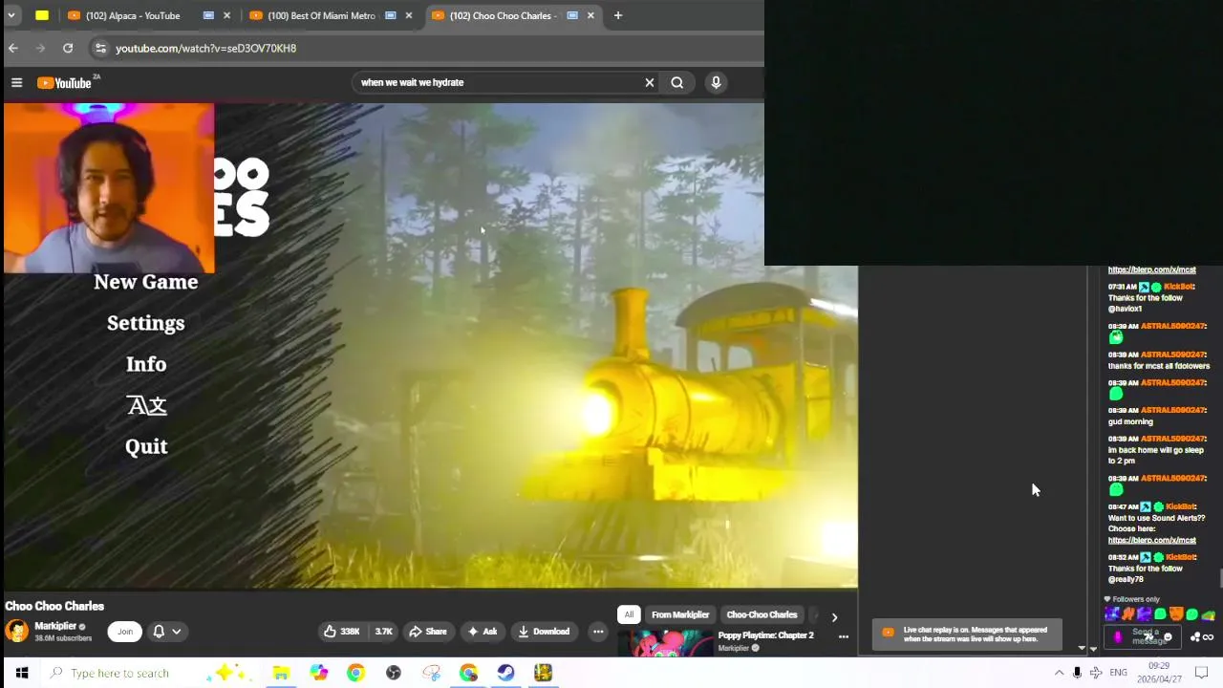This screenshot has height=688, width=1223.
Task: Click the Followers only label
Action: 1136,599
